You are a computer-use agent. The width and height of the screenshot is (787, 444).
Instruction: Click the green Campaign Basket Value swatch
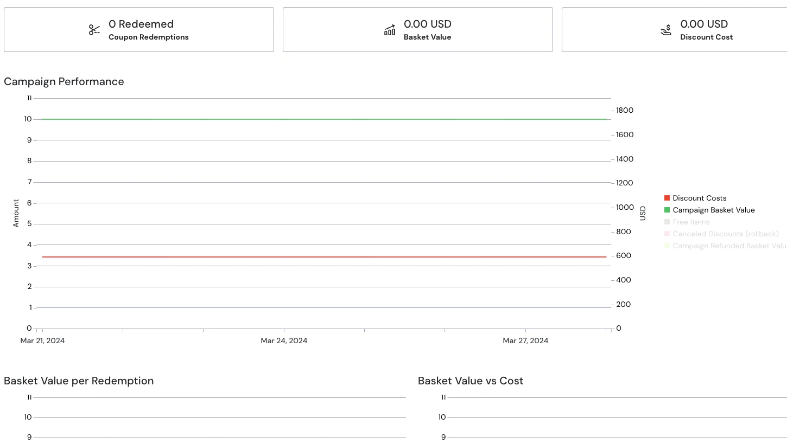coord(667,210)
